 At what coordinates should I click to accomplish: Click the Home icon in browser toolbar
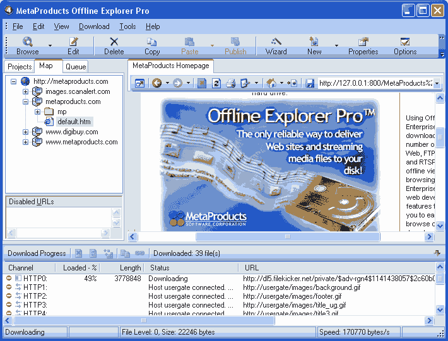[x=271, y=83]
